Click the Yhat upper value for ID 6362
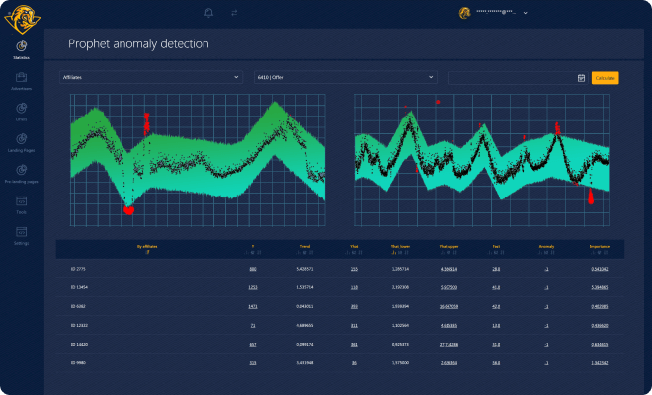 click(x=448, y=308)
